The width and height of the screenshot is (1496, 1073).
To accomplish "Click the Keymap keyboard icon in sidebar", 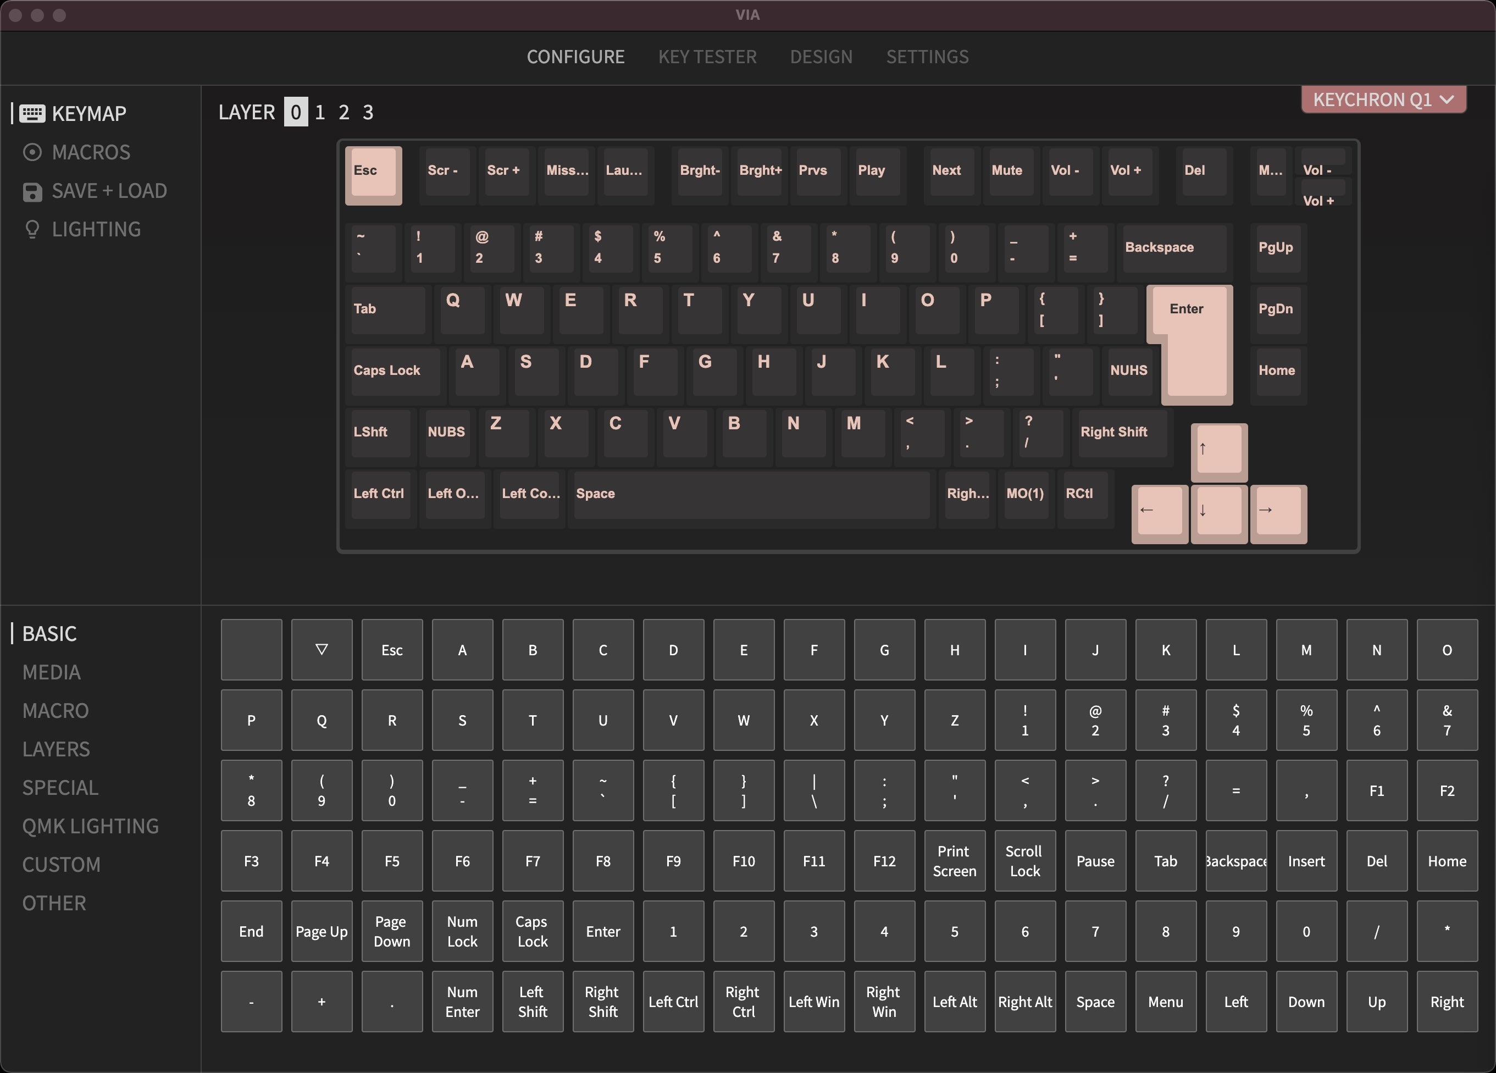I will point(32,113).
